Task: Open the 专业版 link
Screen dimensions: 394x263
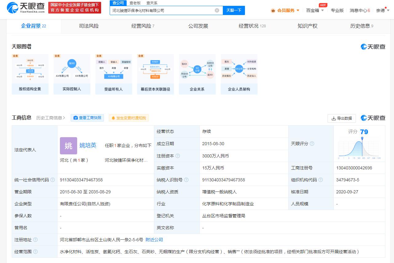Action: [x=337, y=10]
